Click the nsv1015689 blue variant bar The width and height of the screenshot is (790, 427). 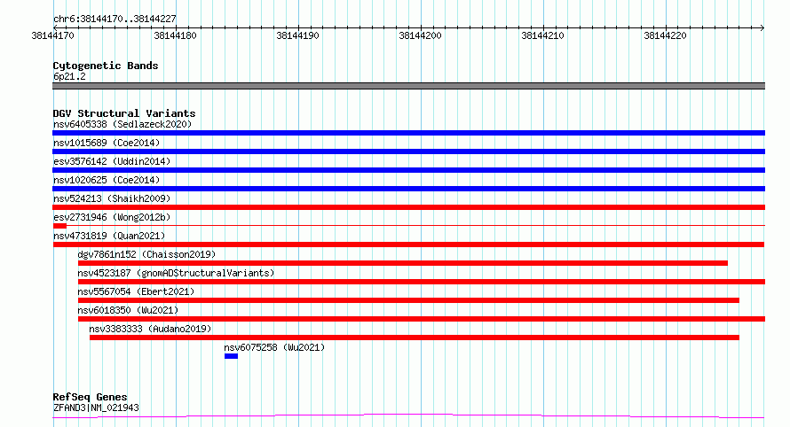(x=408, y=151)
